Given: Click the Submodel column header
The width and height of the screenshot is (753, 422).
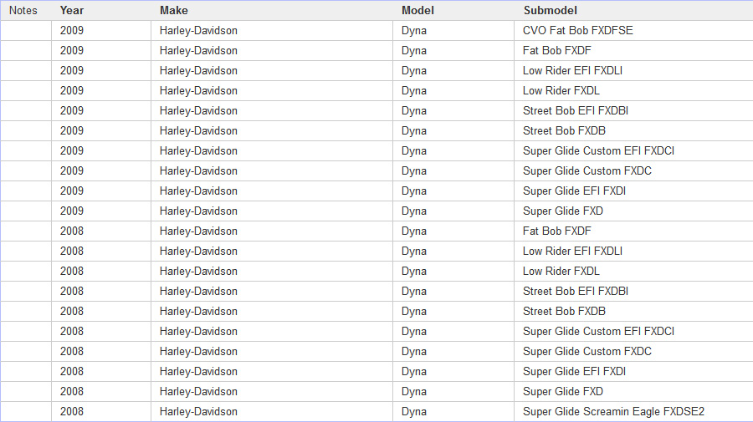Looking at the screenshot, I should [x=551, y=10].
